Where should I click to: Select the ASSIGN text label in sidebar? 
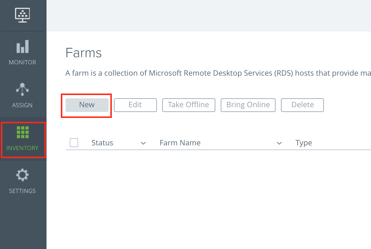coord(22,105)
